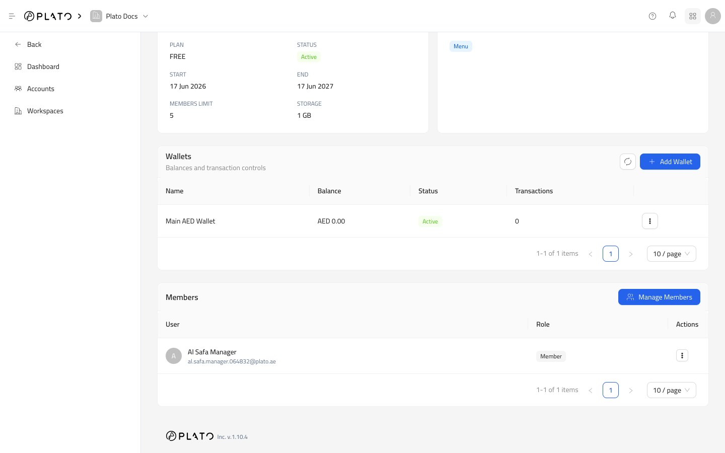Click the Dashboard icon in sidebar
Viewport: 725px width, 453px height.
[18, 66]
